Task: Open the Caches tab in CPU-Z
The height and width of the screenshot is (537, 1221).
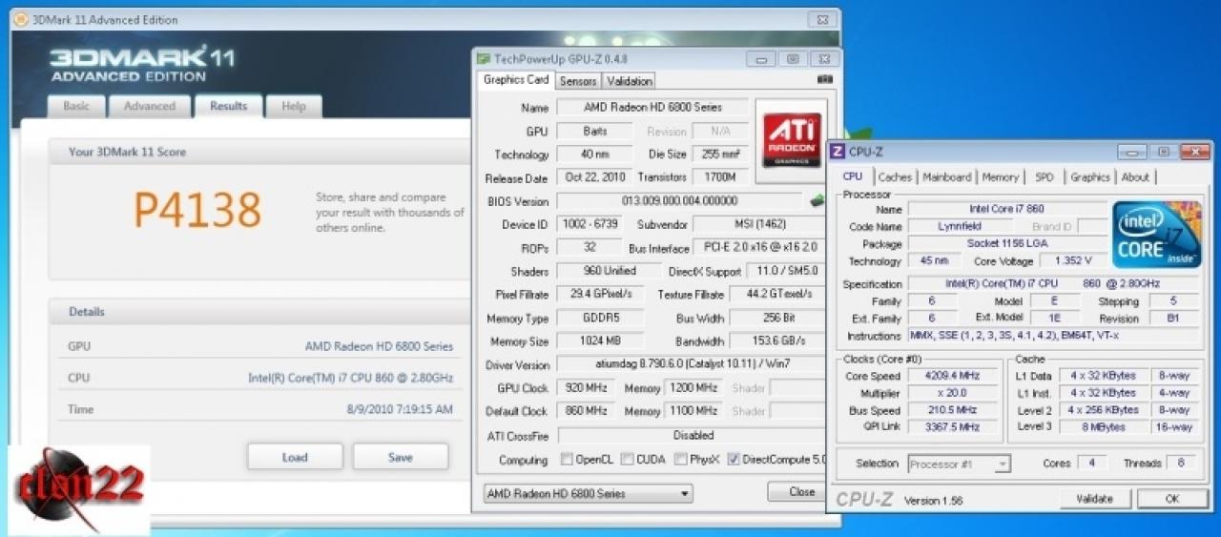Action: (895, 176)
